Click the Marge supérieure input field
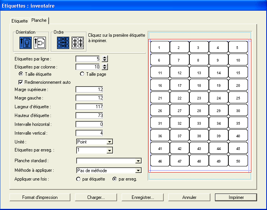The height and width of the screenshot is (210, 267). [90, 90]
